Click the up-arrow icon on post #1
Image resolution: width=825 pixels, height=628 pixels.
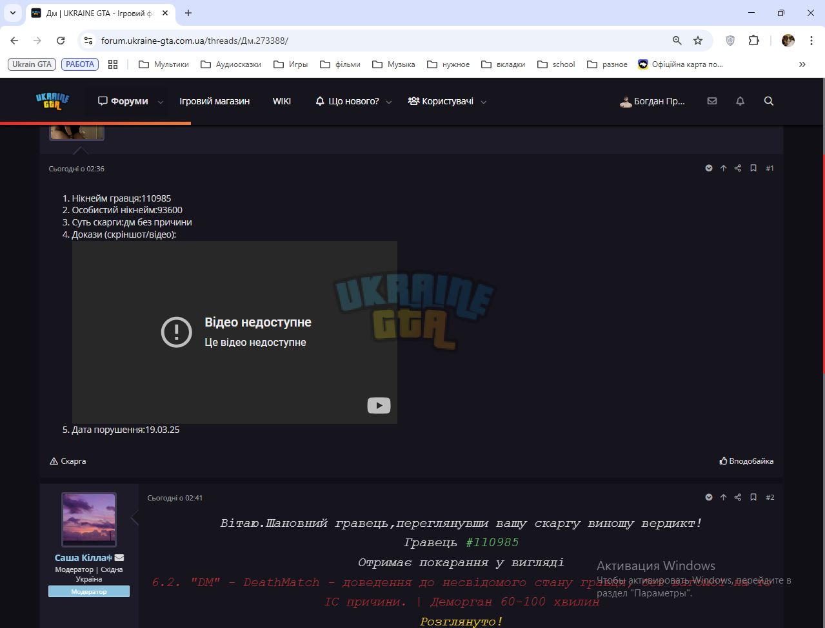click(x=723, y=168)
